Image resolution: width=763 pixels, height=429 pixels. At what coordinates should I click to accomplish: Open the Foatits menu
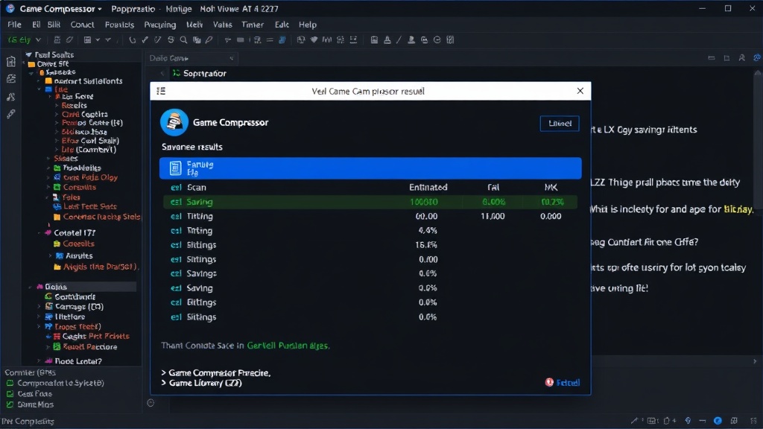point(119,25)
